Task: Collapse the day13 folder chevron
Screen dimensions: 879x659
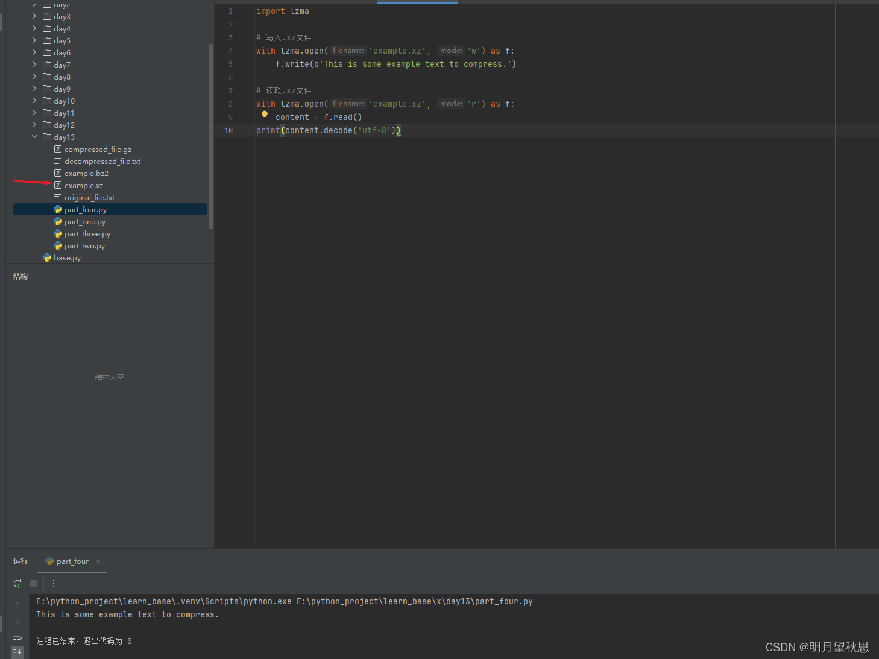Action: tap(34, 137)
